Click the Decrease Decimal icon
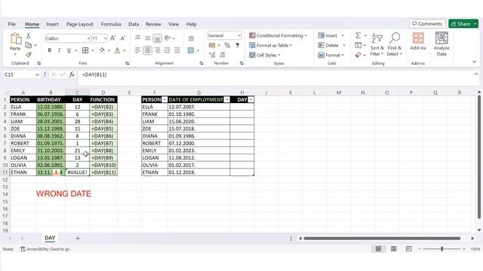The image size is (483, 271). coord(223,55)
